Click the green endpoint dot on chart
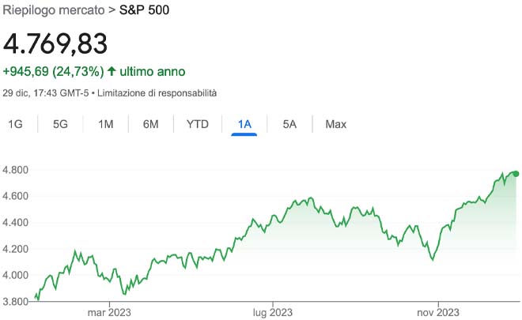The height and width of the screenshot is (320, 522). click(516, 174)
